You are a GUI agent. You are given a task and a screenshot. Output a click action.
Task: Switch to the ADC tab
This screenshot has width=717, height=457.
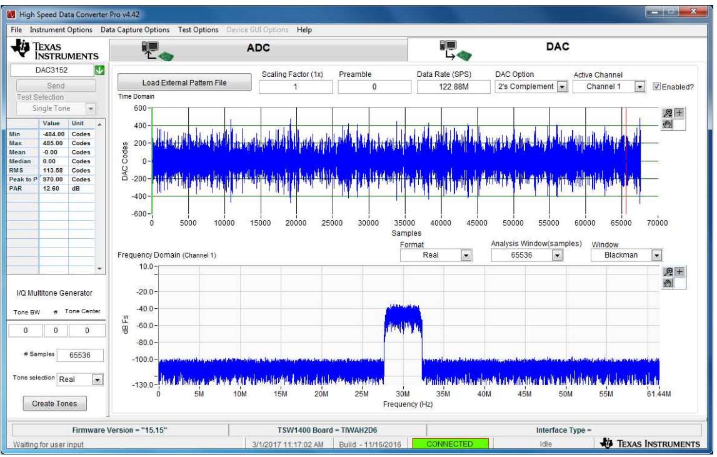pos(258,48)
